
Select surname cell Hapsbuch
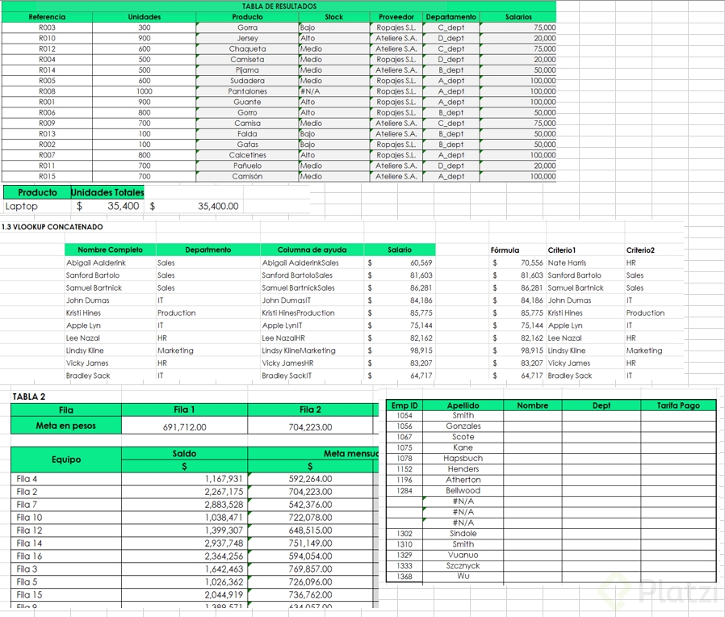pyautogui.click(x=463, y=459)
